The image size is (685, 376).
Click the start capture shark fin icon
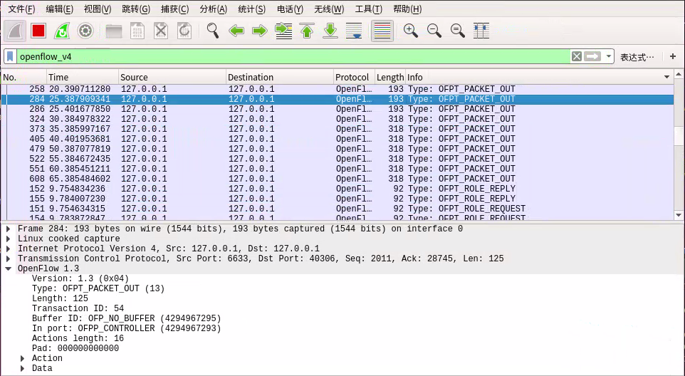[15, 31]
